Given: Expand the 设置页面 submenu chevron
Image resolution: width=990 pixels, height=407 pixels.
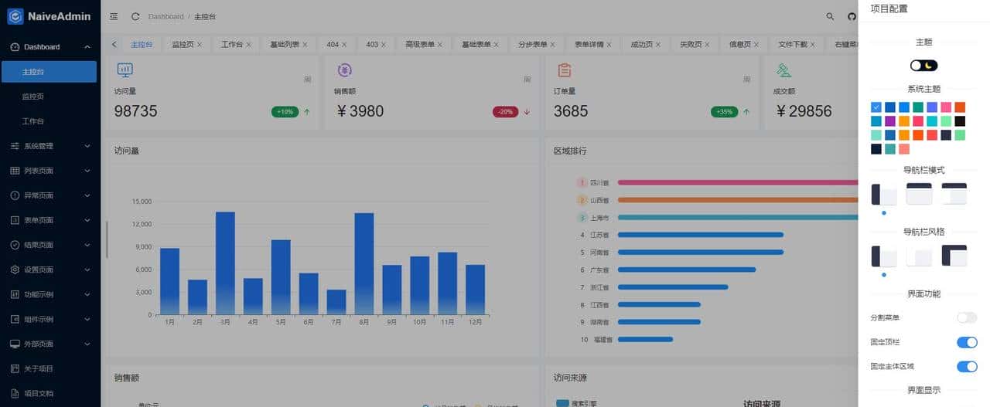Looking at the screenshot, I should [x=87, y=270].
